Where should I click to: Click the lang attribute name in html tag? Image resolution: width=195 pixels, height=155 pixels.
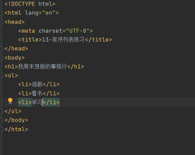(32, 13)
